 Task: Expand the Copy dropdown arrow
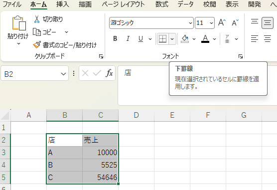pos(66,32)
